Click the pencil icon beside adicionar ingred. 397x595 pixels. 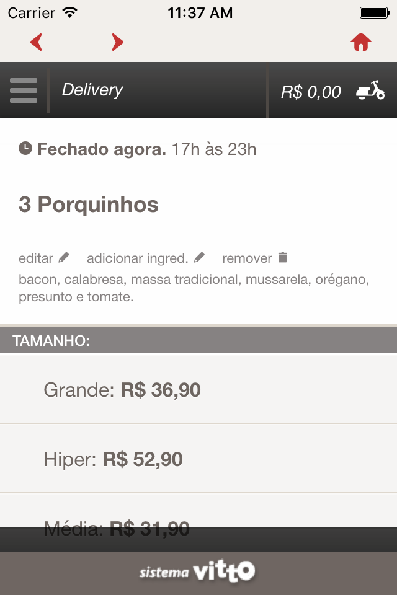click(199, 258)
